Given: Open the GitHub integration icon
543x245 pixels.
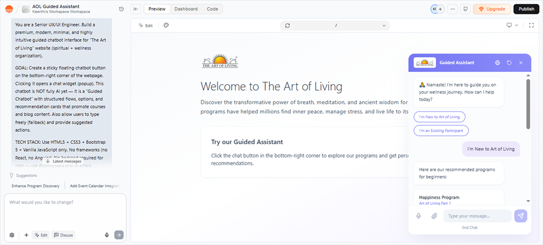Looking at the screenshot, I should (x=465, y=9).
